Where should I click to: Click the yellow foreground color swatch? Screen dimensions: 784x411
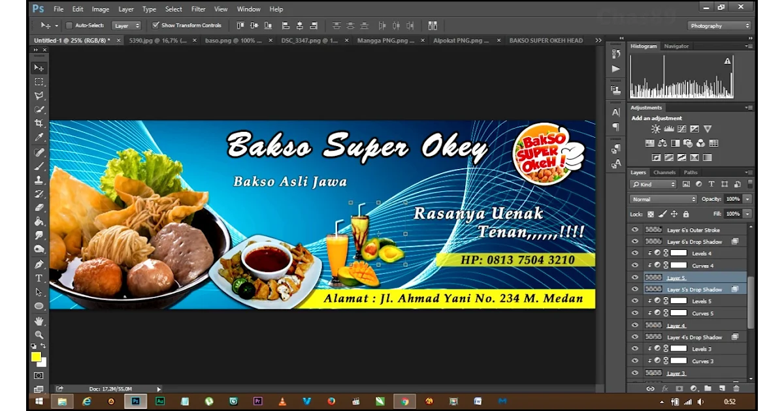[36, 357]
